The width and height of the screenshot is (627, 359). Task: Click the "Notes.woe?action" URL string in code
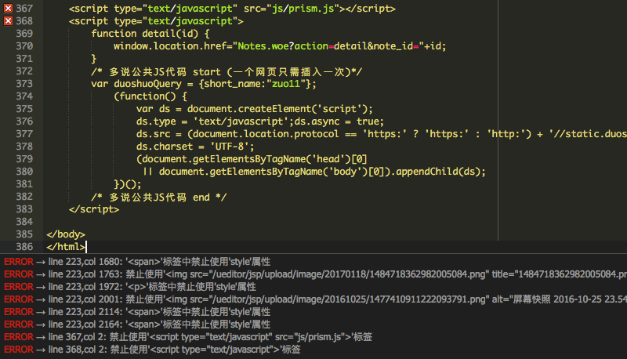(283, 46)
